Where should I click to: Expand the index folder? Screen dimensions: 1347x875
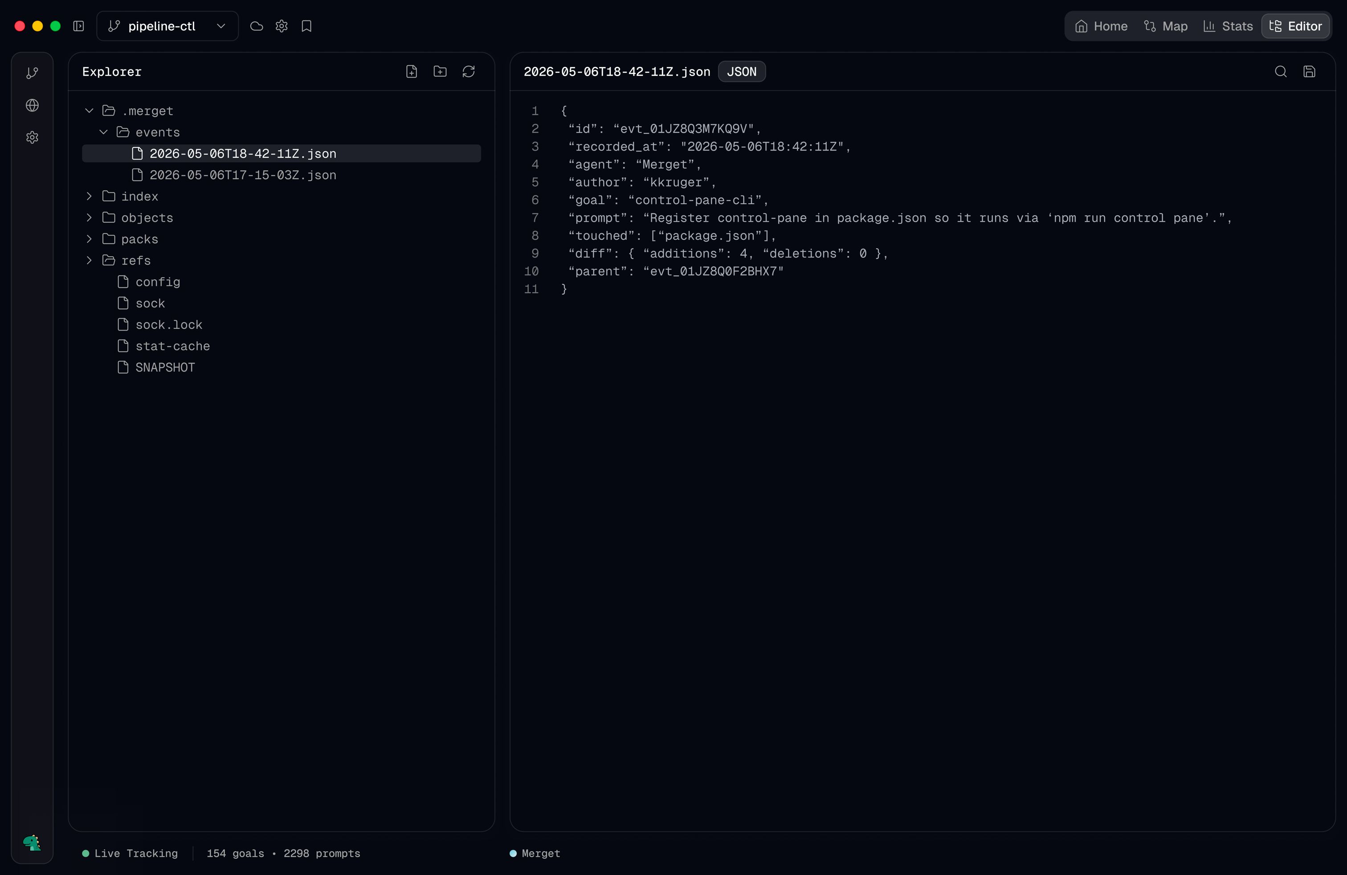tap(89, 196)
